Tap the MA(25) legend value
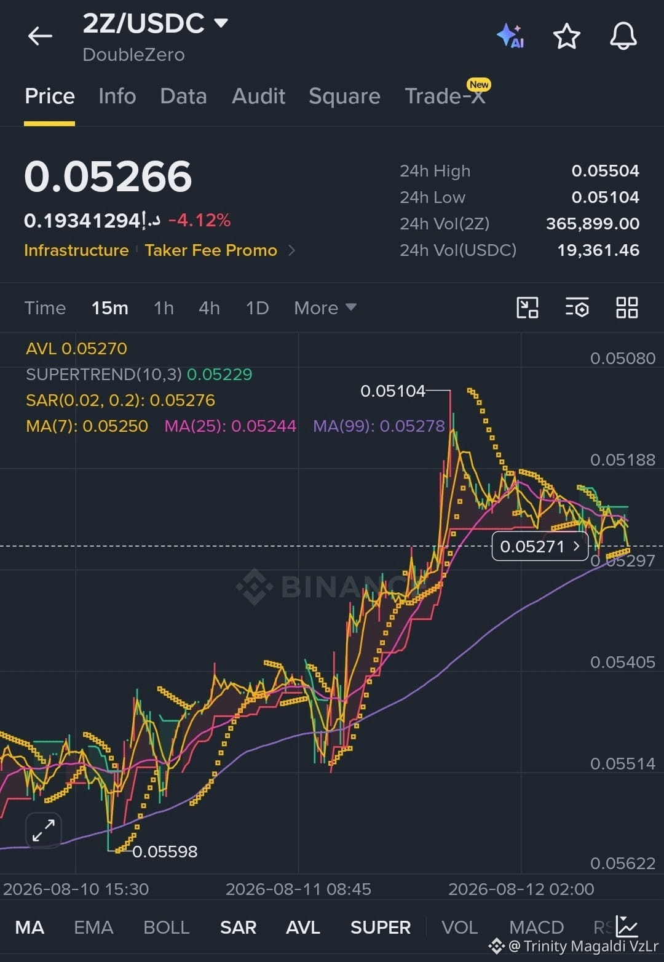 (x=231, y=426)
